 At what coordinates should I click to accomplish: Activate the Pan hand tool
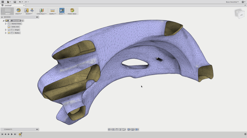117,130
